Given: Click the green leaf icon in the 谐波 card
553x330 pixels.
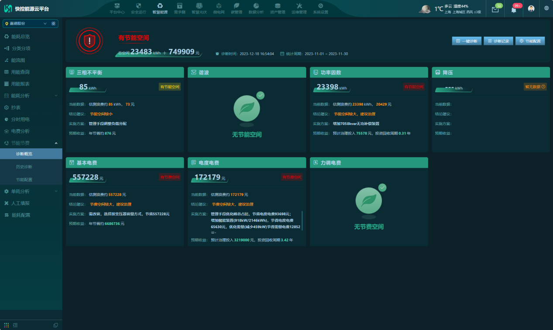Looking at the screenshot, I should pos(247,108).
